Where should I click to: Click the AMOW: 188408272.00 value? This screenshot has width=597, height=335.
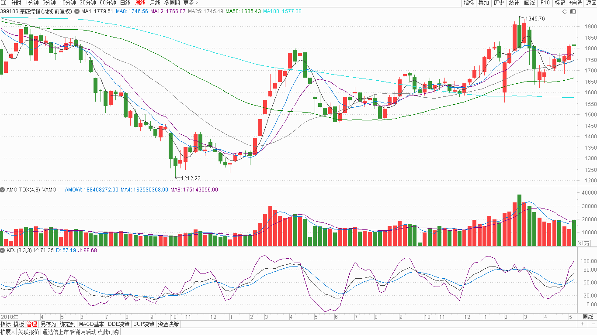[x=91, y=190]
